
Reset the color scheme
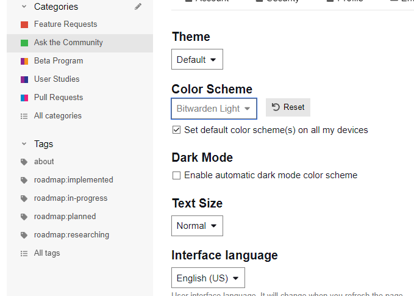click(288, 107)
